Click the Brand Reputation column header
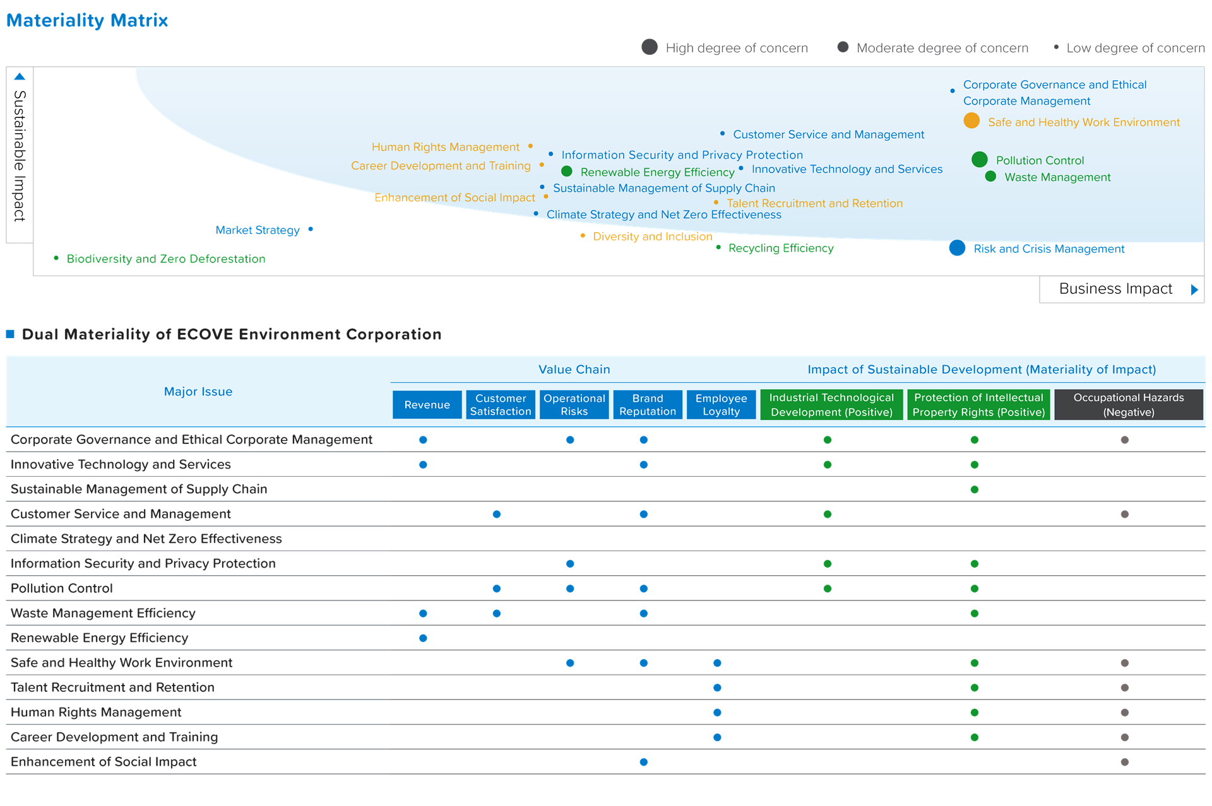 [648, 404]
